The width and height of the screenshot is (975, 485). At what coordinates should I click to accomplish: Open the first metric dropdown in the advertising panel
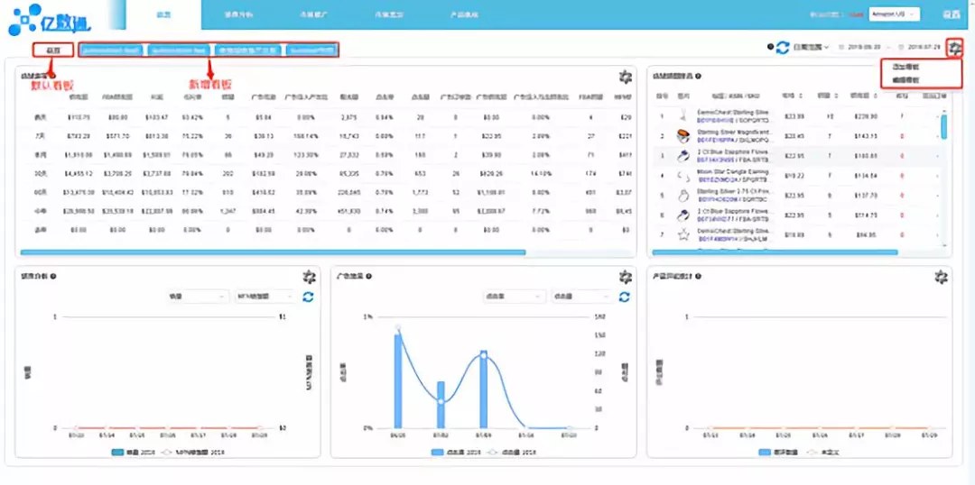[x=512, y=297]
